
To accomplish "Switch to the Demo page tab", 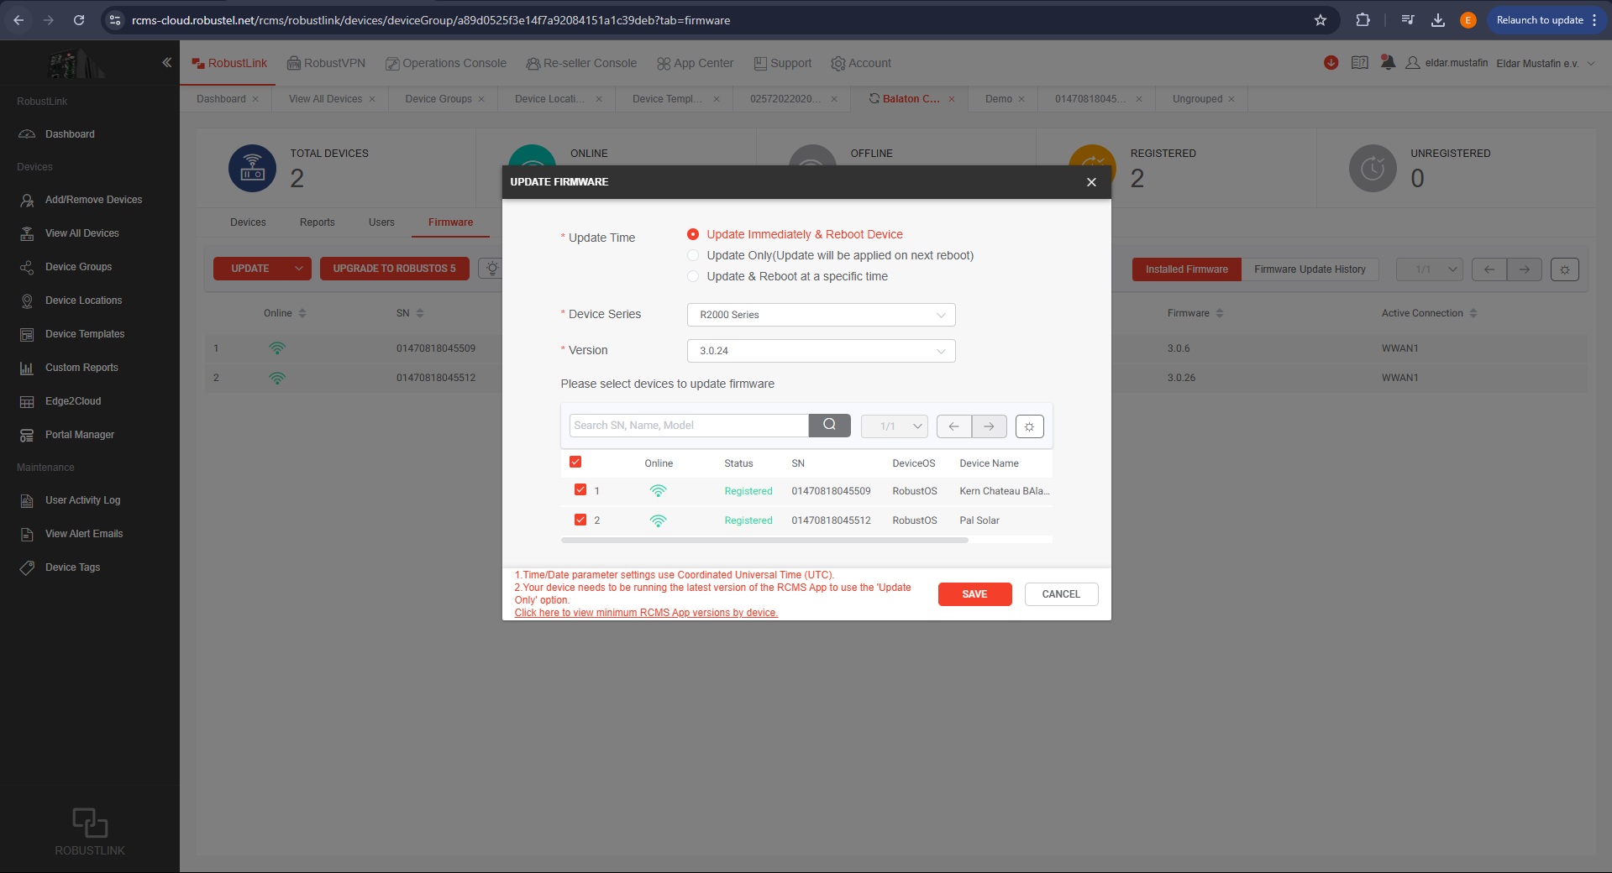I will click(x=999, y=99).
